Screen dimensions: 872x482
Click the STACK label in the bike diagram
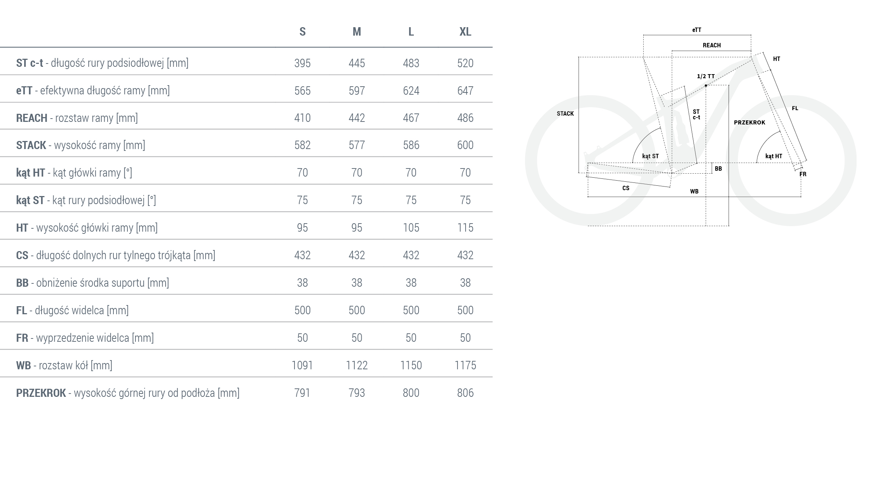565,114
